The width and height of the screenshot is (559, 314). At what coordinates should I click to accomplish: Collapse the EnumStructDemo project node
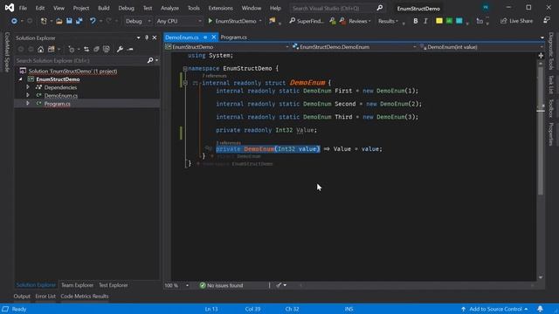(20, 79)
